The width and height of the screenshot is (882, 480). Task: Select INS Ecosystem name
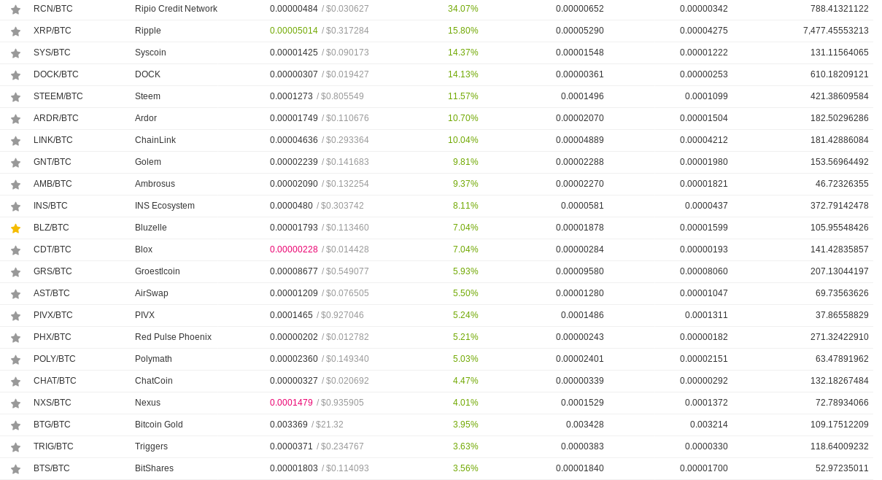pos(165,206)
